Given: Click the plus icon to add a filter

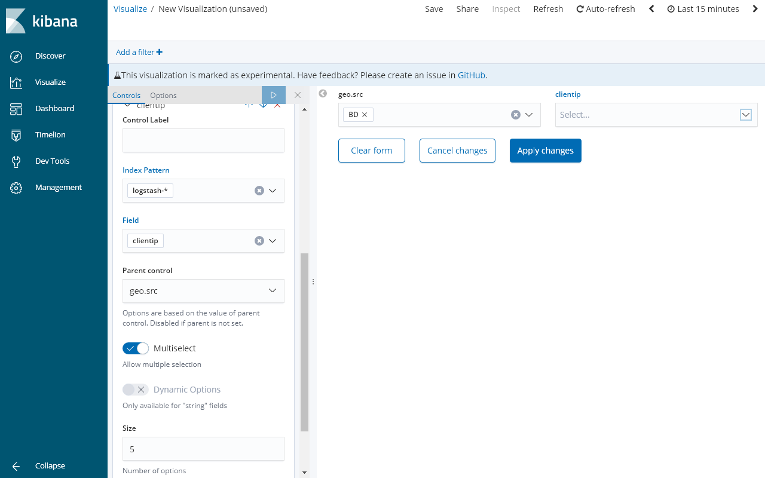Looking at the screenshot, I should point(160,52).
